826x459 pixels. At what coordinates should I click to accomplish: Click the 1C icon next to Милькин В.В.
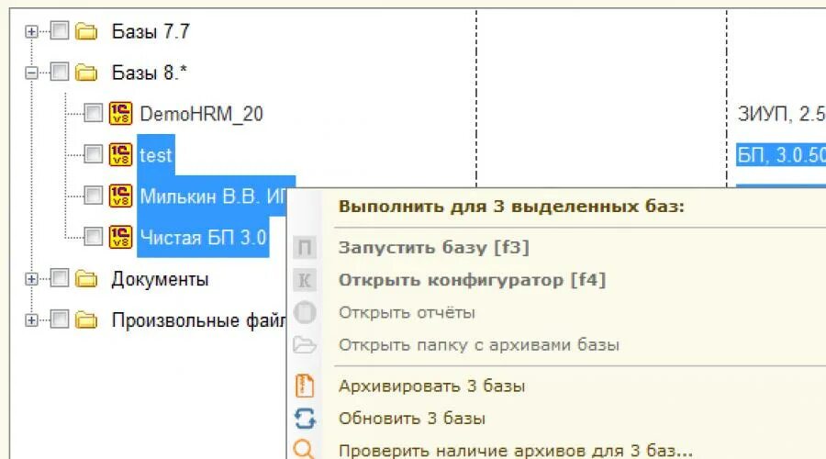pyautogui.click(x=120, y=196)
